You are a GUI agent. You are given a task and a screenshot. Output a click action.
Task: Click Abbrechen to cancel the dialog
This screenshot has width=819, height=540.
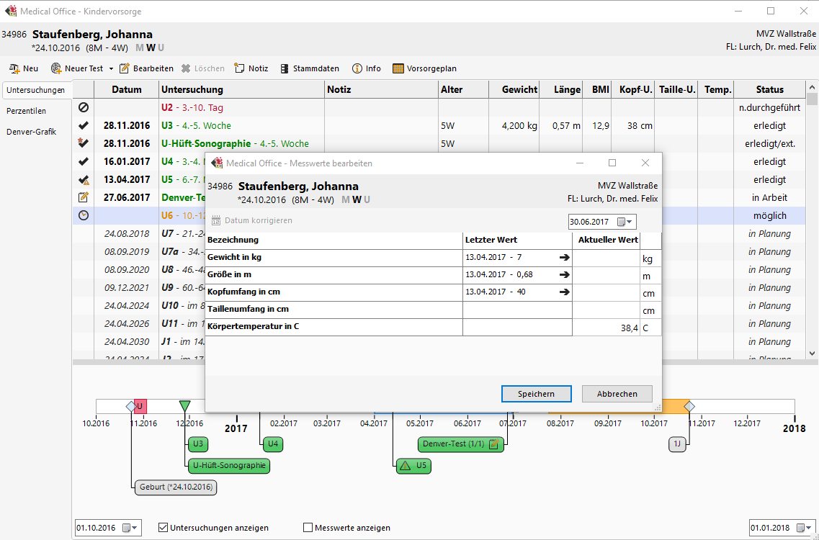pyautogui.click(x=617, y=394)
